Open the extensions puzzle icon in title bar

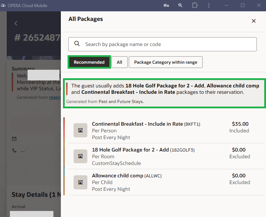tap(195, 5)
